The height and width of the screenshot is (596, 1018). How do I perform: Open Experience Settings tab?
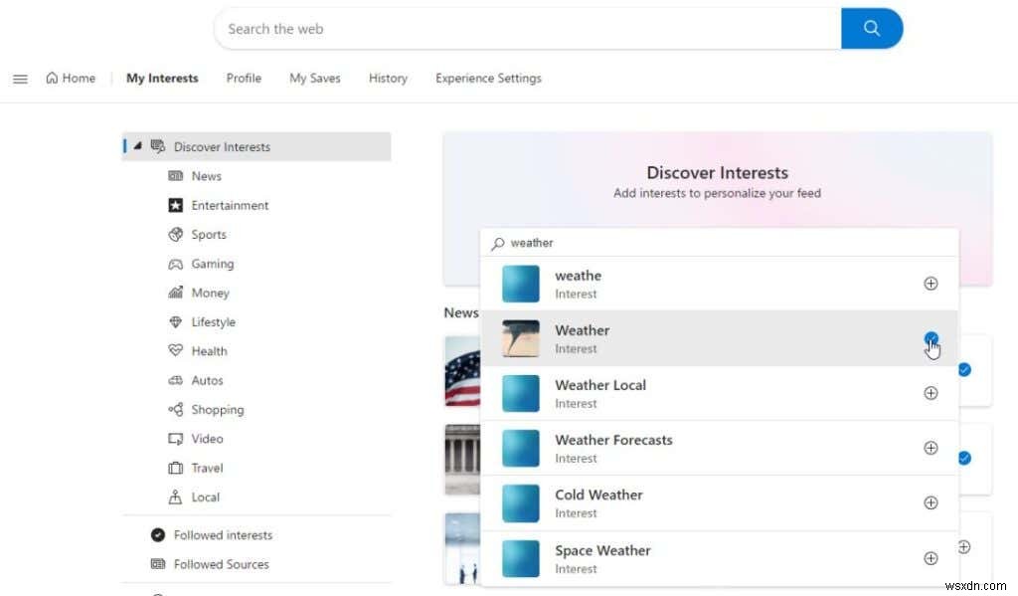(x=488, y=78)
